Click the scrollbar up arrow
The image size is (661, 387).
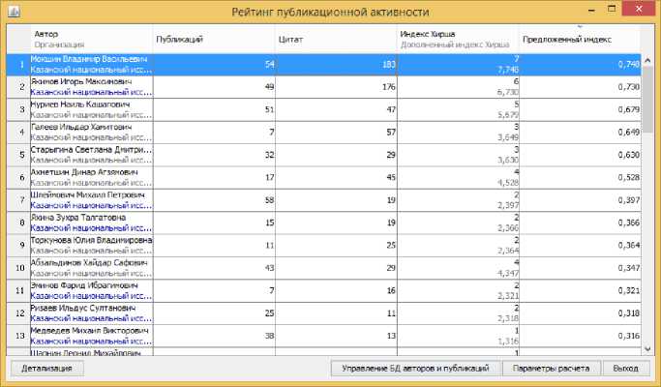pyautogui.click(x=647, y=60)
